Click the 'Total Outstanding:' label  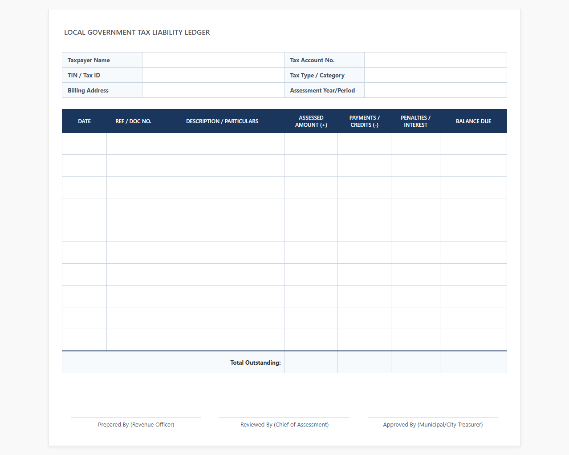click(x=256, y=362)
